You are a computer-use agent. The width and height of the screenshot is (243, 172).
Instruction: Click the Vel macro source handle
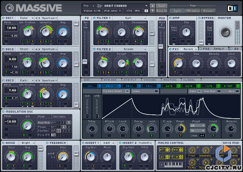(178, 150)
